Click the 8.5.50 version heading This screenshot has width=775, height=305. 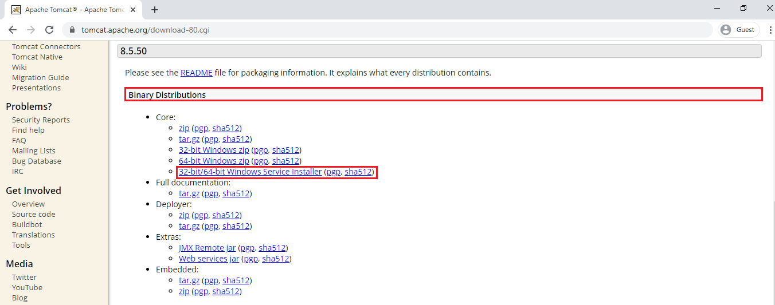coord(439,51)
